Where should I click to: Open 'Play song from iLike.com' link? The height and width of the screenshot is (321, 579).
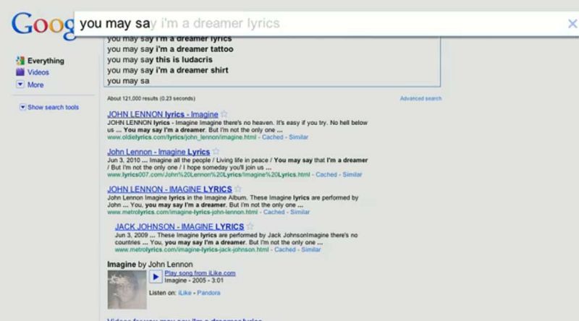tap(200, 273)
